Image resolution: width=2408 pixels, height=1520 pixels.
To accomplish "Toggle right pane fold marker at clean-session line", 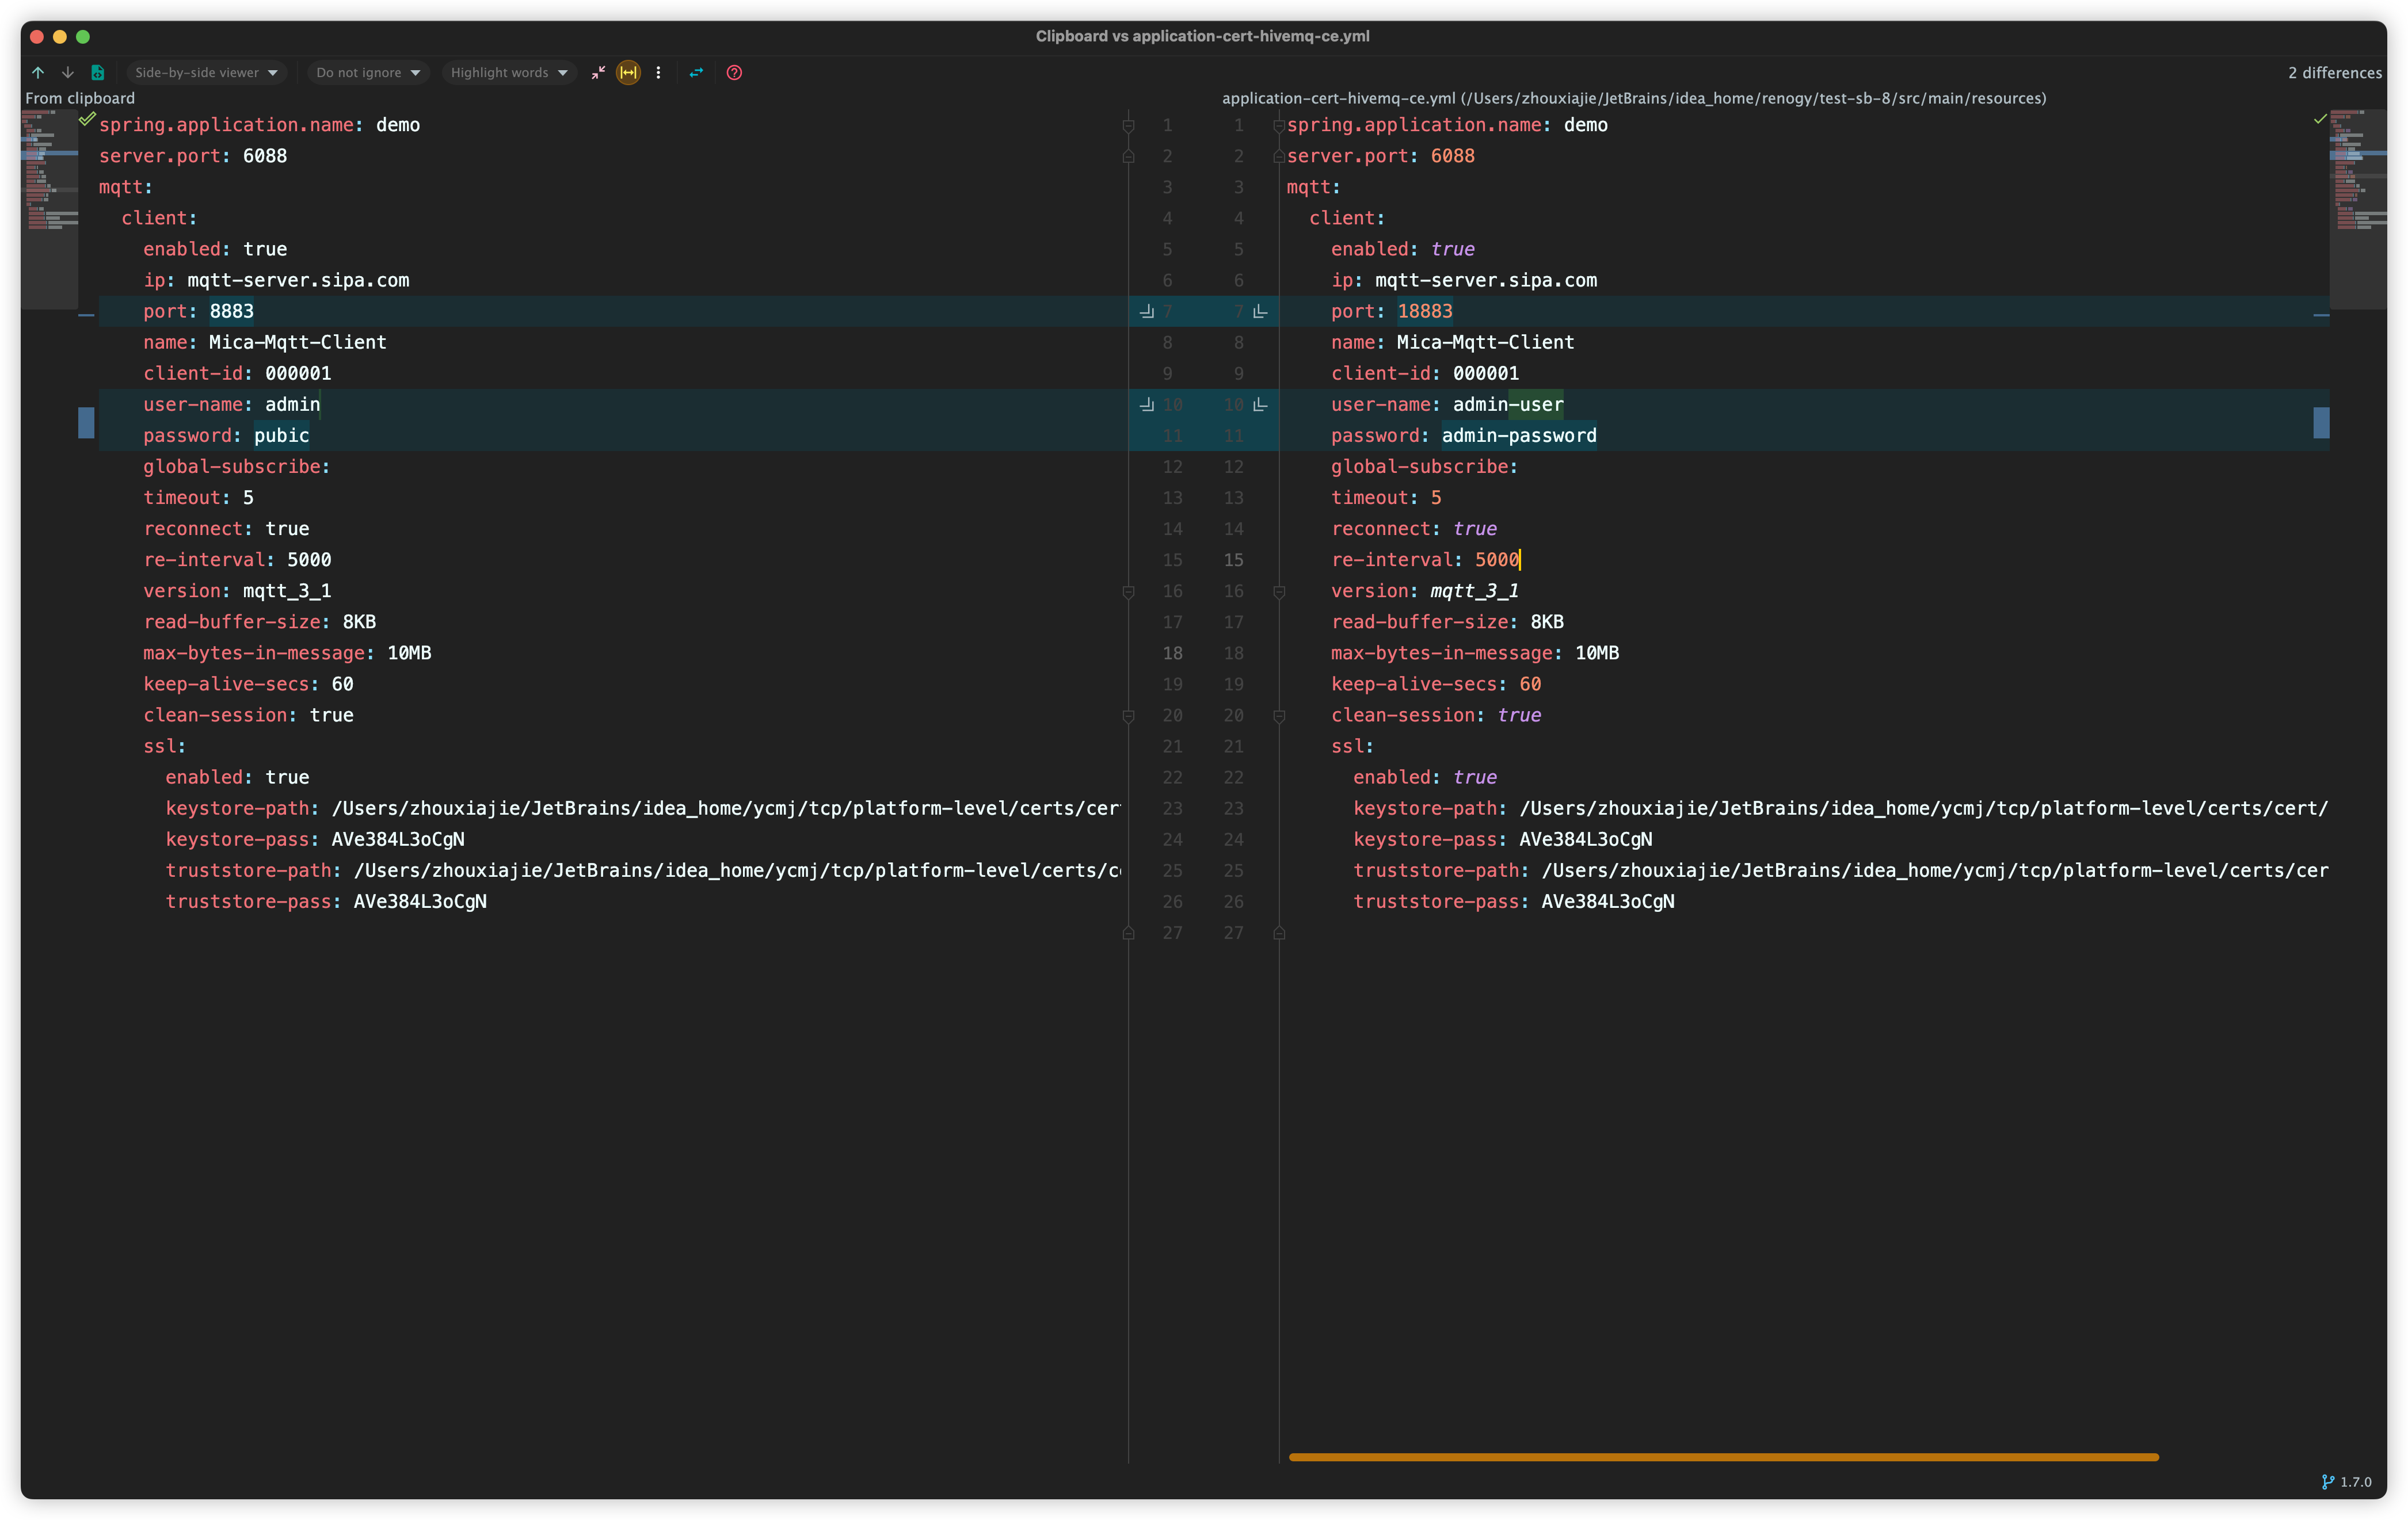I will click(1279, 716).
